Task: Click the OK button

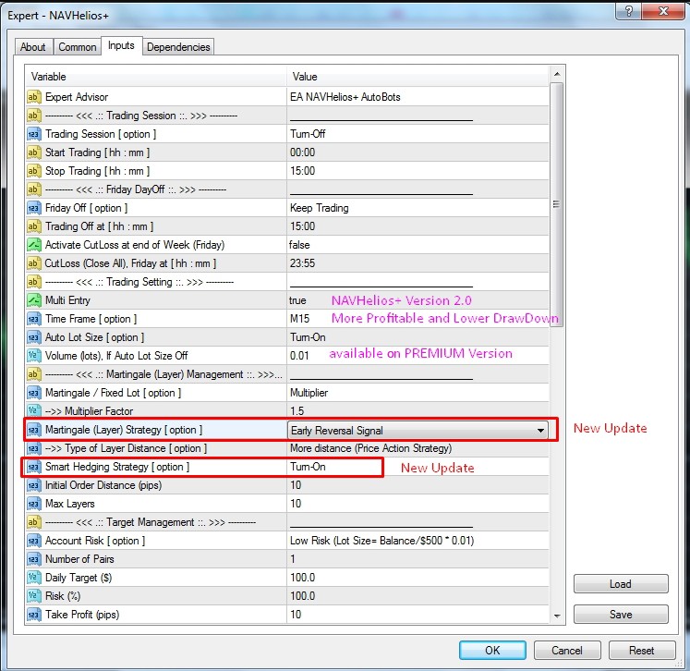Action: pyautogui.click(x=492, y=651)
